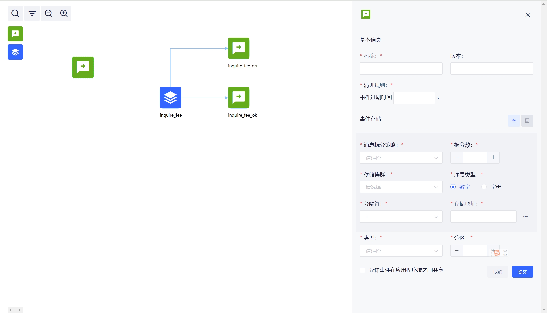Click the inquire_fee_ok label text
Viewport: 547px width, 313px height.
click(242, 115)
